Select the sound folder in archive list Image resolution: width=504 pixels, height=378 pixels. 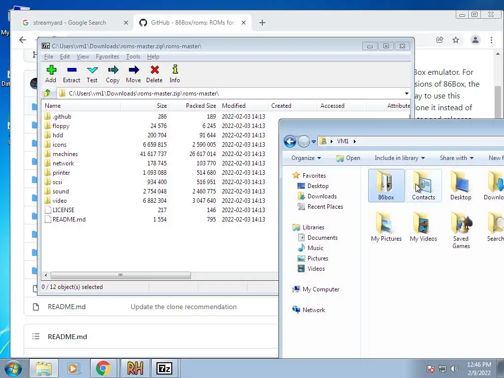coord(57,191)
